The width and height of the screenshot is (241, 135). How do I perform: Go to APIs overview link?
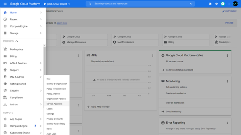100,107
